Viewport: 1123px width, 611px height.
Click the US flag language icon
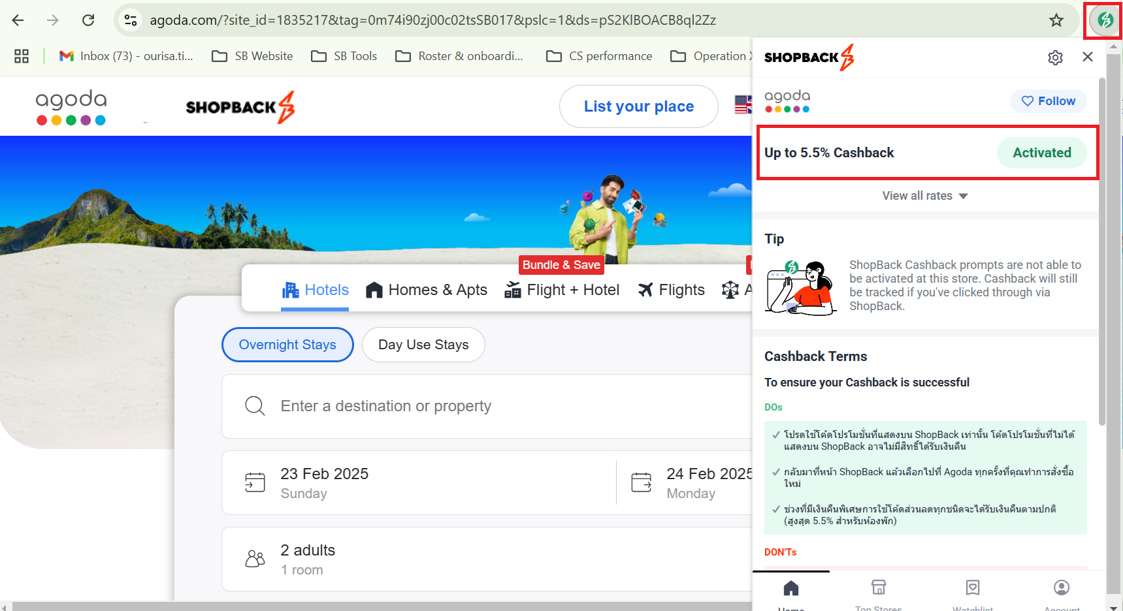[743, 104]
